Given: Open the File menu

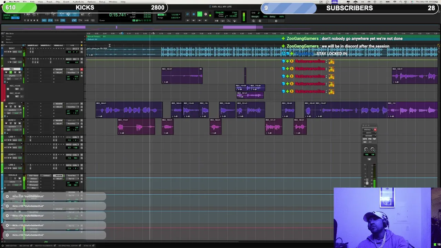Looking at the screenshot, I should tap(25, 2).
